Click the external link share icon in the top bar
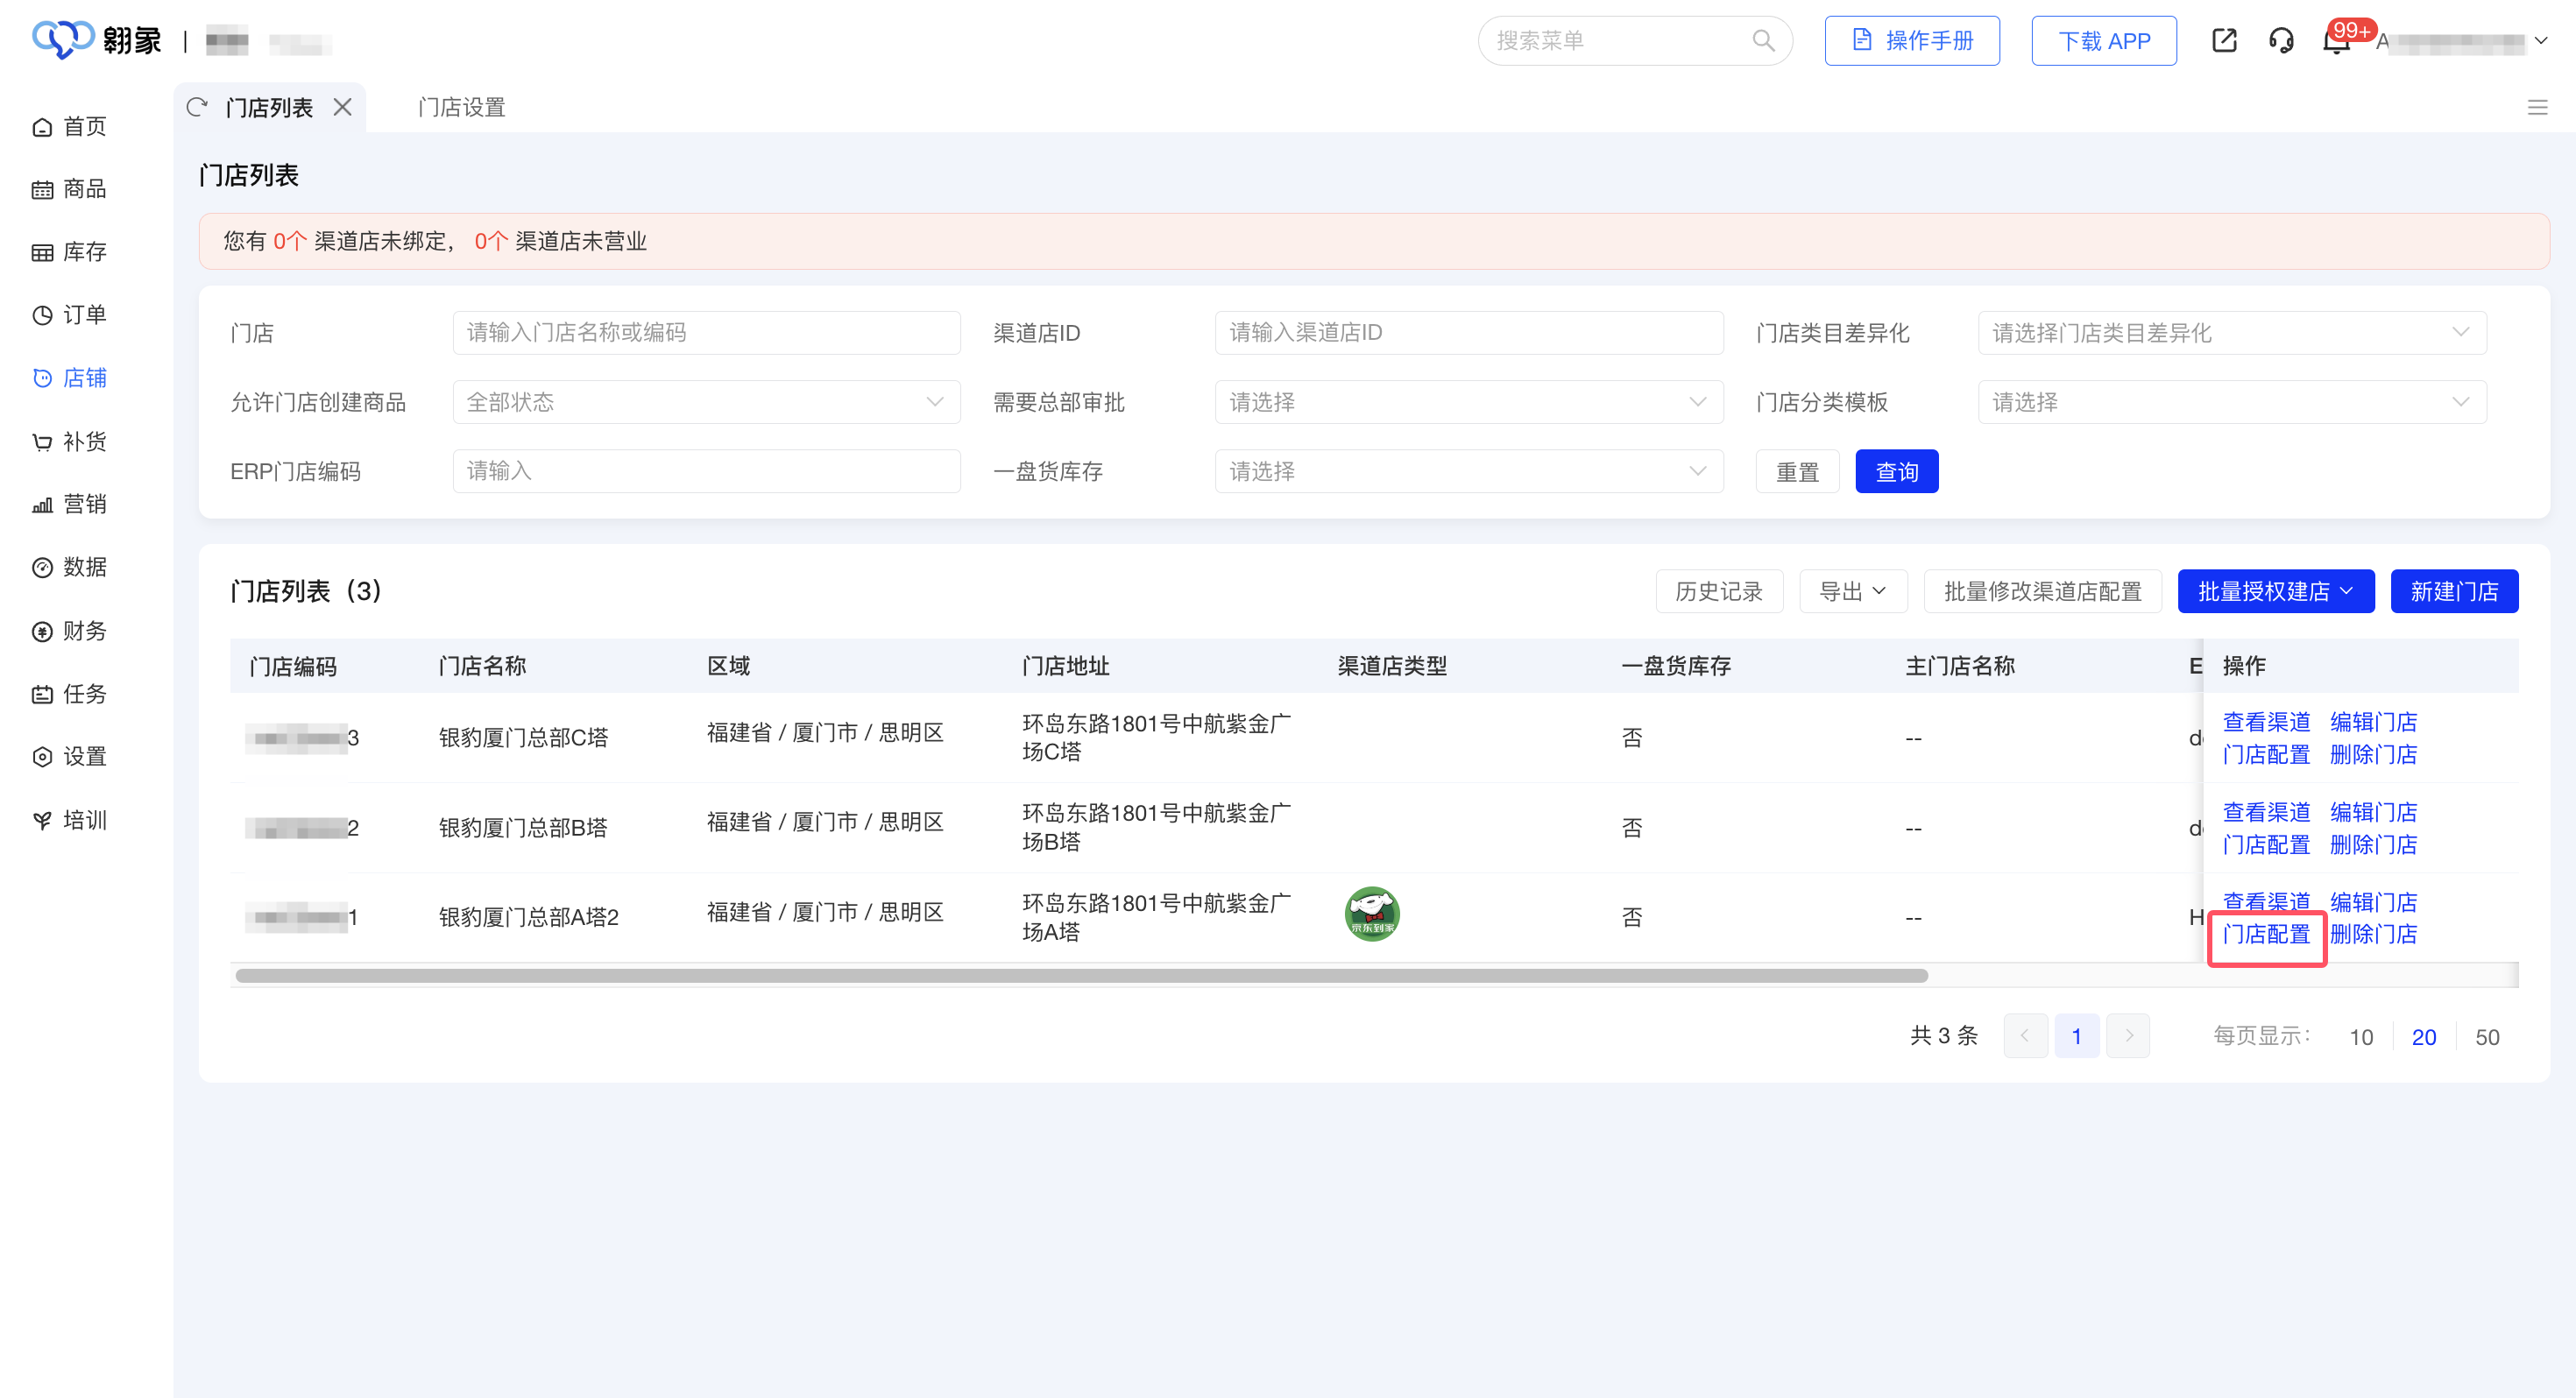Image resolution: width=2576 pixels, height=1398 pixels. [2224, 40]
